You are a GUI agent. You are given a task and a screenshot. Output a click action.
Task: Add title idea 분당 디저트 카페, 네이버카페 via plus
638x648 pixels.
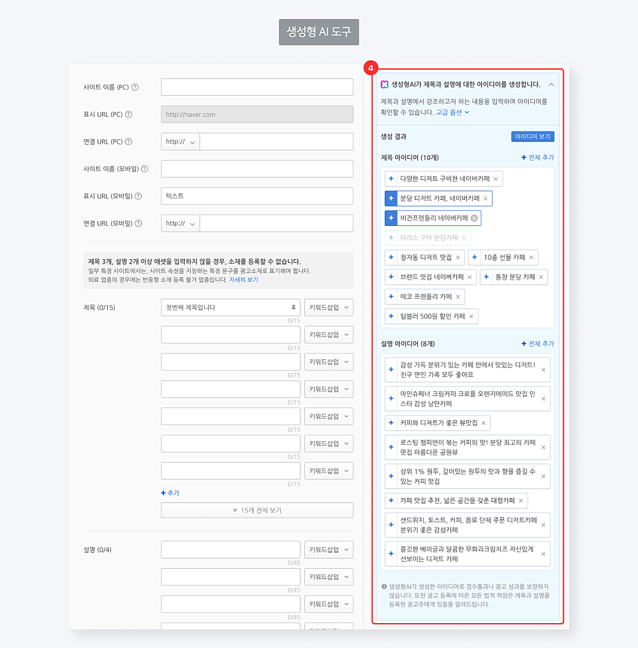click(391, 199)
